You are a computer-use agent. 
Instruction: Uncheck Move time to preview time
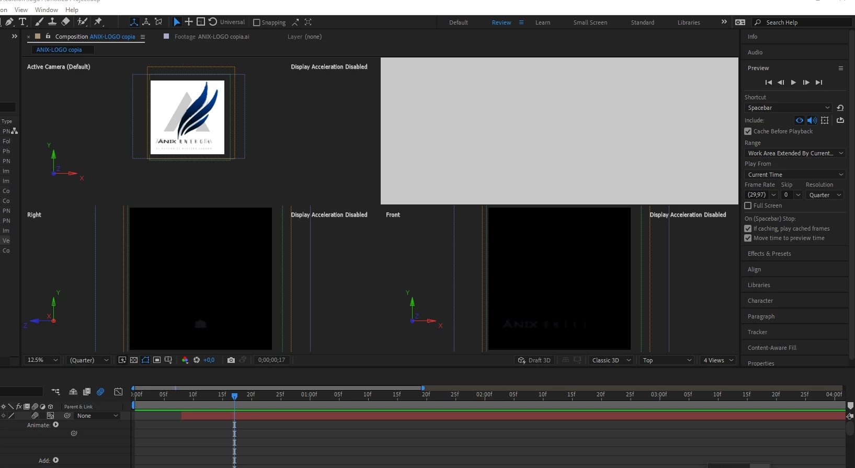(748, 238)
